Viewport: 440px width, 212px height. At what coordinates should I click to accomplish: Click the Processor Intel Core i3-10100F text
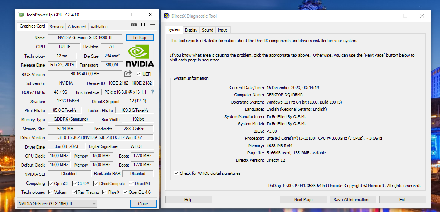pyautogui.click(x=324, y=138)
